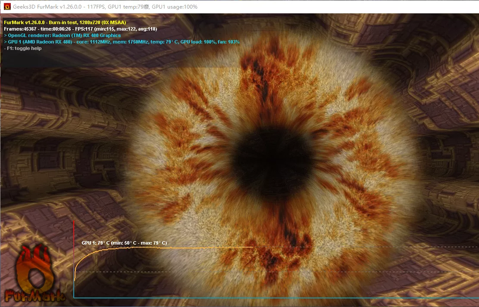Click the FurMark icon in the title bar
Viewport: 479px width, 307px height.
[x=7, y=7]
